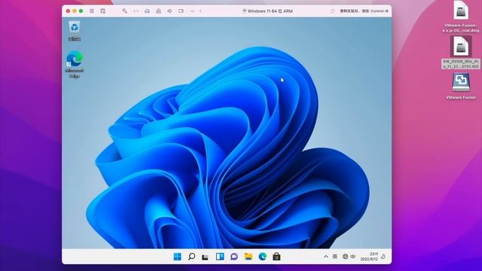Select the VMware Fusion volume on the Mac desktop
Screen dimensions: 482x271
tap(460, 87)
